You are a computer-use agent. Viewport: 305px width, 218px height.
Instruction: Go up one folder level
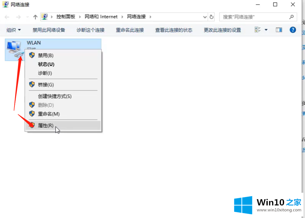pyautogui.click(x=35, y=17)
